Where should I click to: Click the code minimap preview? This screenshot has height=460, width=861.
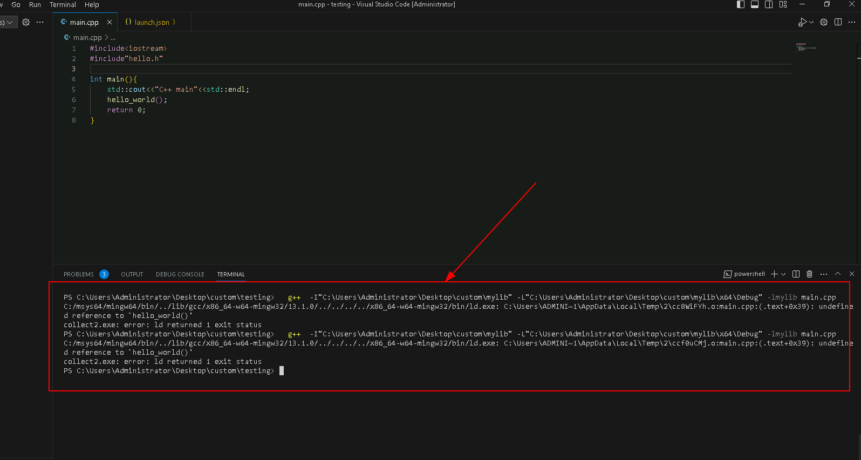point(805,48)
